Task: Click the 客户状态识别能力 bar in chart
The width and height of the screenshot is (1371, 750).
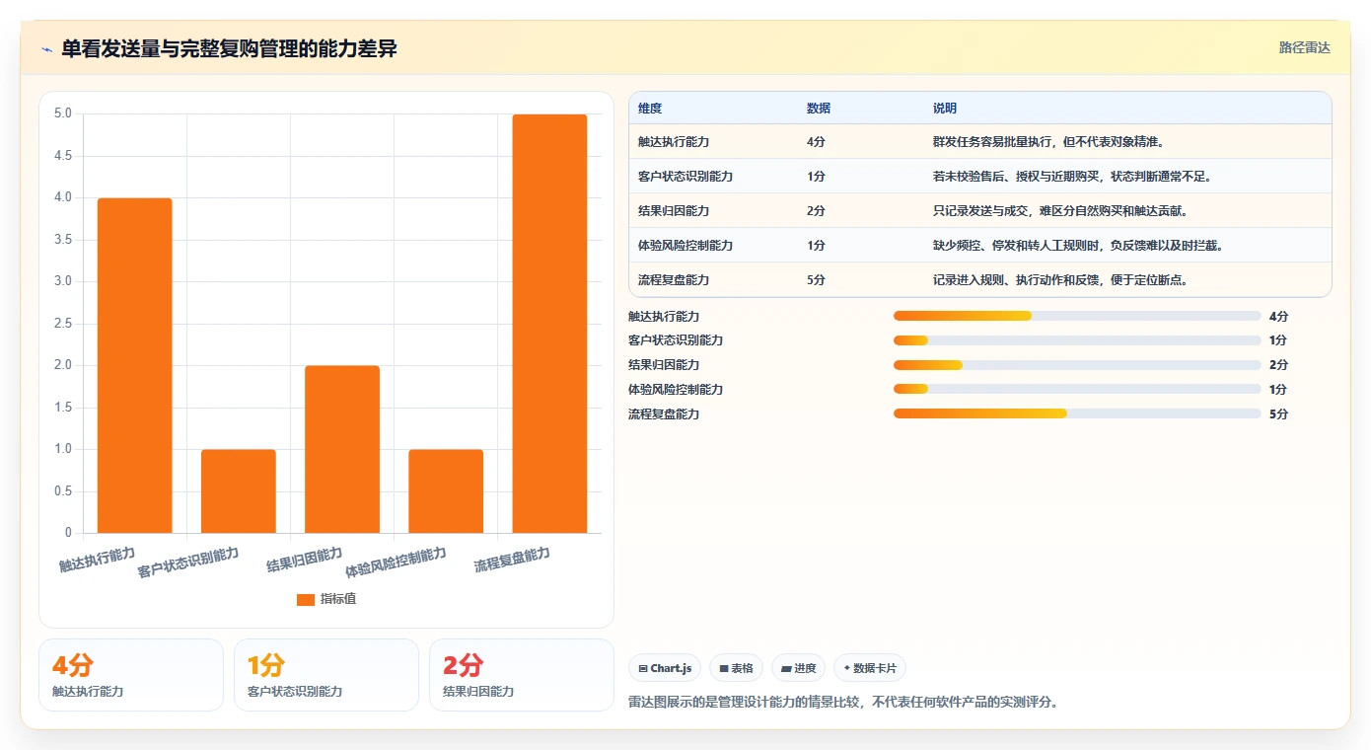Action: point(239,491)
